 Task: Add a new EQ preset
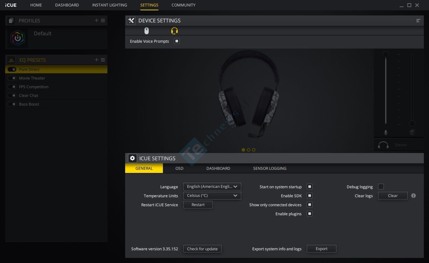(96, 60)
